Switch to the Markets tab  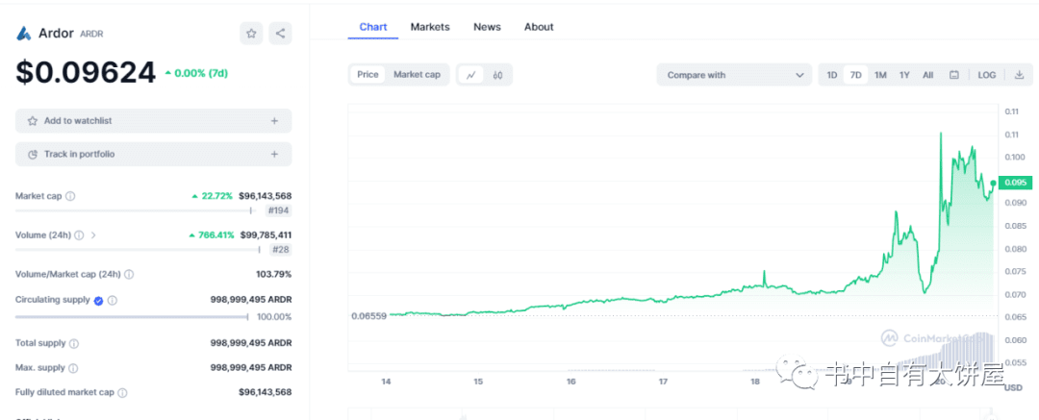(430, 27)
